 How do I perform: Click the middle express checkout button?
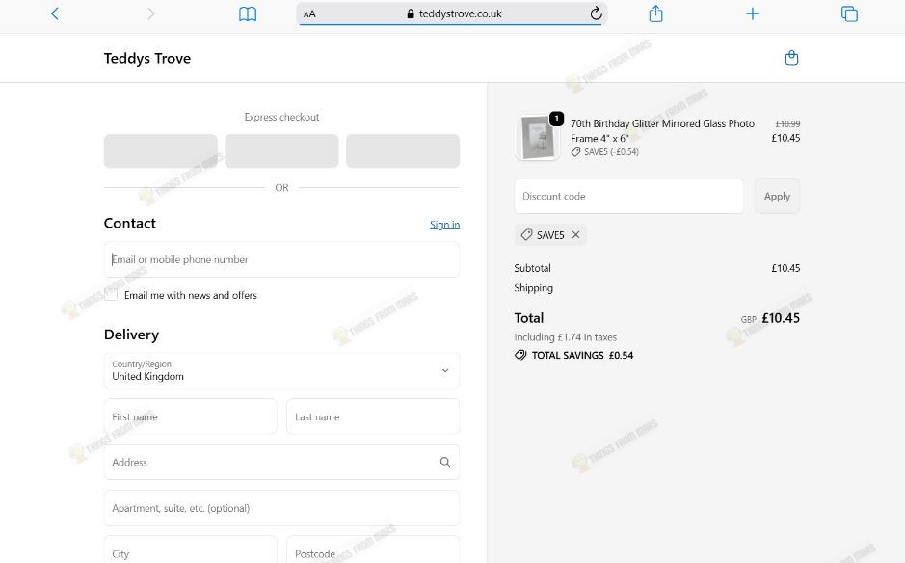(x=281, y=150)
